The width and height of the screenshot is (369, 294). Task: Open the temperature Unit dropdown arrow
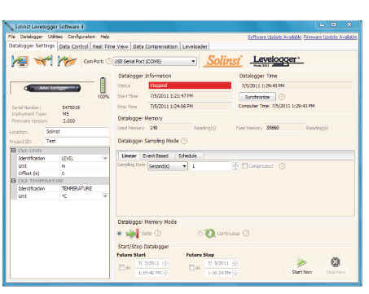[x=105, y=195]
